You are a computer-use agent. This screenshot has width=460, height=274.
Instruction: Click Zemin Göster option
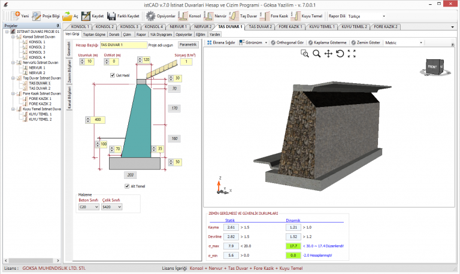click(x=365, y=42)
